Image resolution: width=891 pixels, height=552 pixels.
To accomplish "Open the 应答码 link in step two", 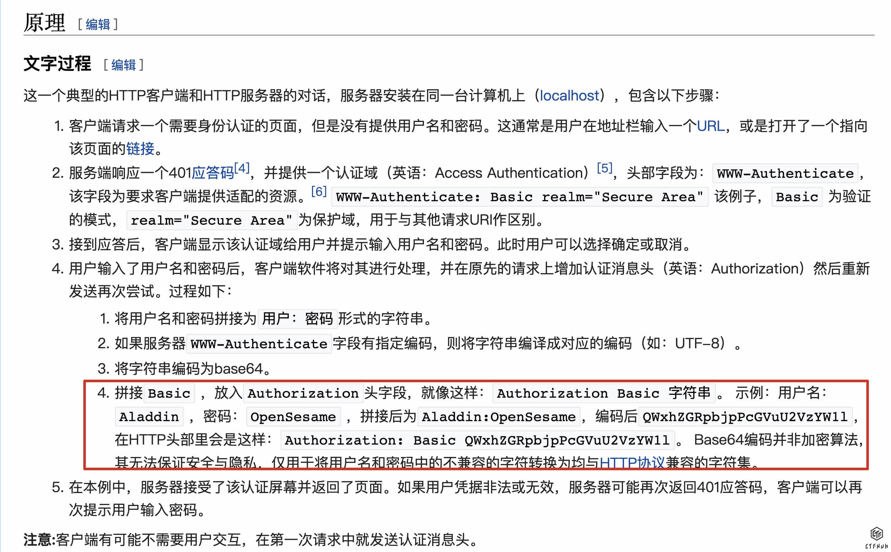I will [x=213, y=173].
